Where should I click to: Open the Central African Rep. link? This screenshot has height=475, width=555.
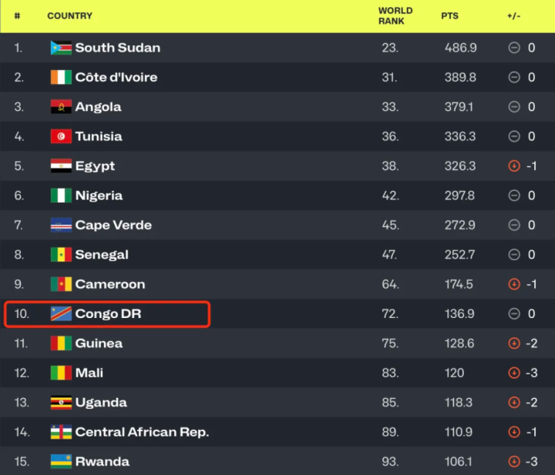coord(142,433)
